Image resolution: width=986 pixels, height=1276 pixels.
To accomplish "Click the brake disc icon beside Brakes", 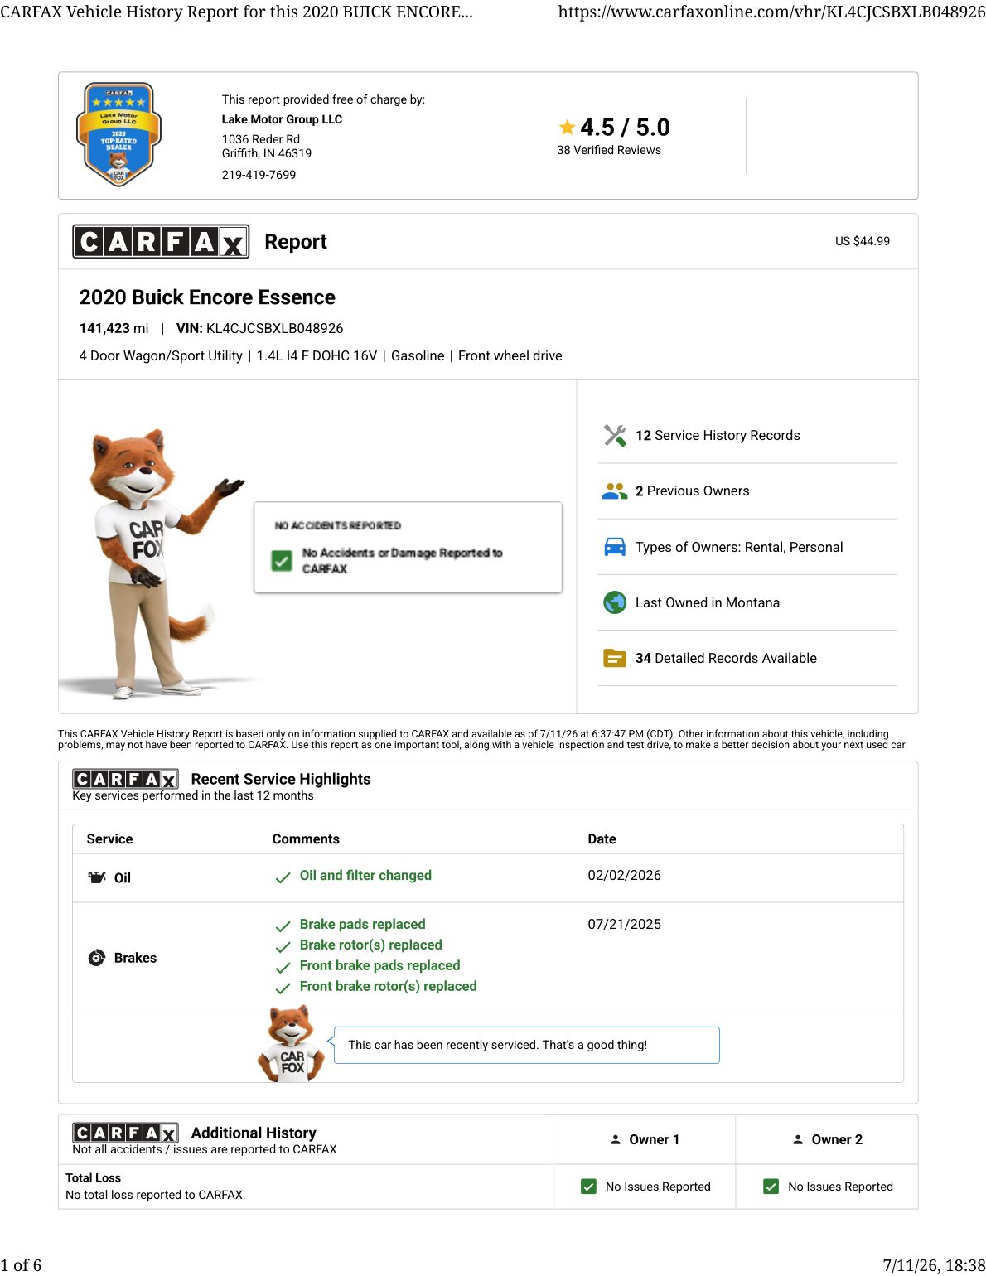I will (x=97, y=958).
